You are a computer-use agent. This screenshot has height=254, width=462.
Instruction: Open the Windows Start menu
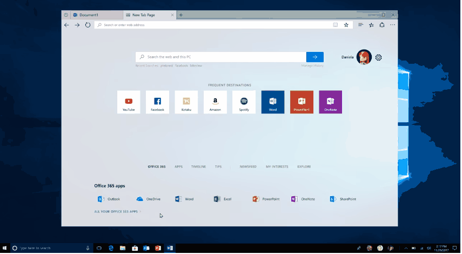pos(4,248)
